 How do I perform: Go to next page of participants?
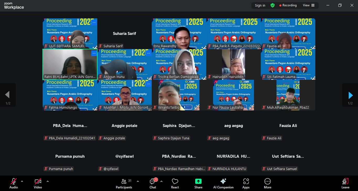pos(350,95)
